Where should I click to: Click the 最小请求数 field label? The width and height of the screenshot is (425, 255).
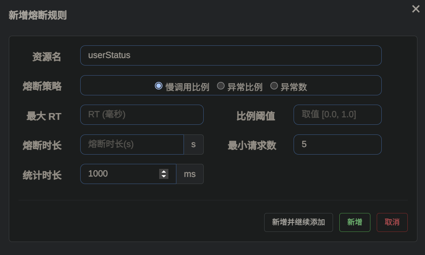point(252,146)
